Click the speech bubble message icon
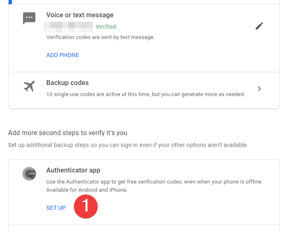The image size is (290, 232). point(29,18)
